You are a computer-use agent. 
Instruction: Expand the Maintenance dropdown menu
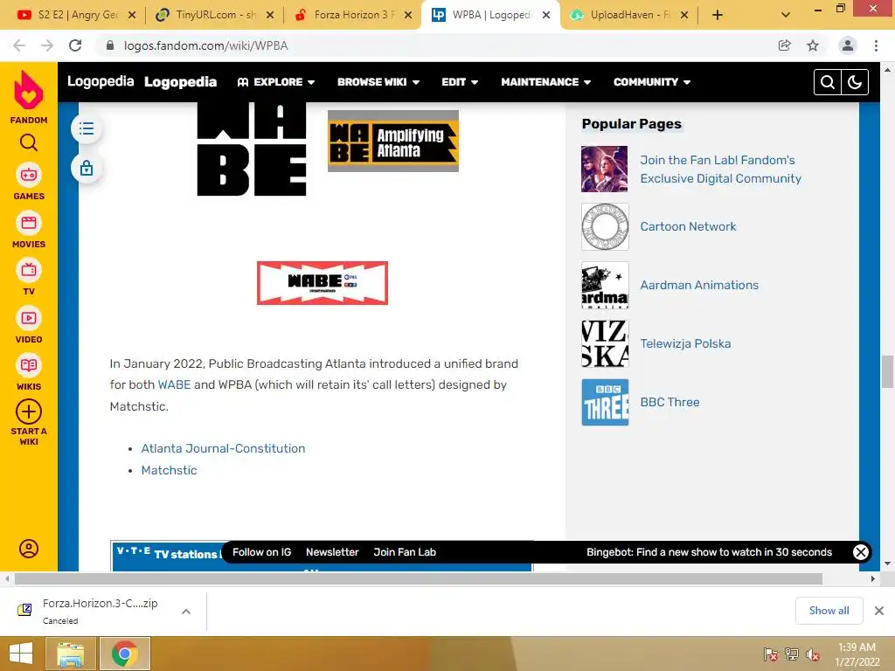tap(545, 82)
